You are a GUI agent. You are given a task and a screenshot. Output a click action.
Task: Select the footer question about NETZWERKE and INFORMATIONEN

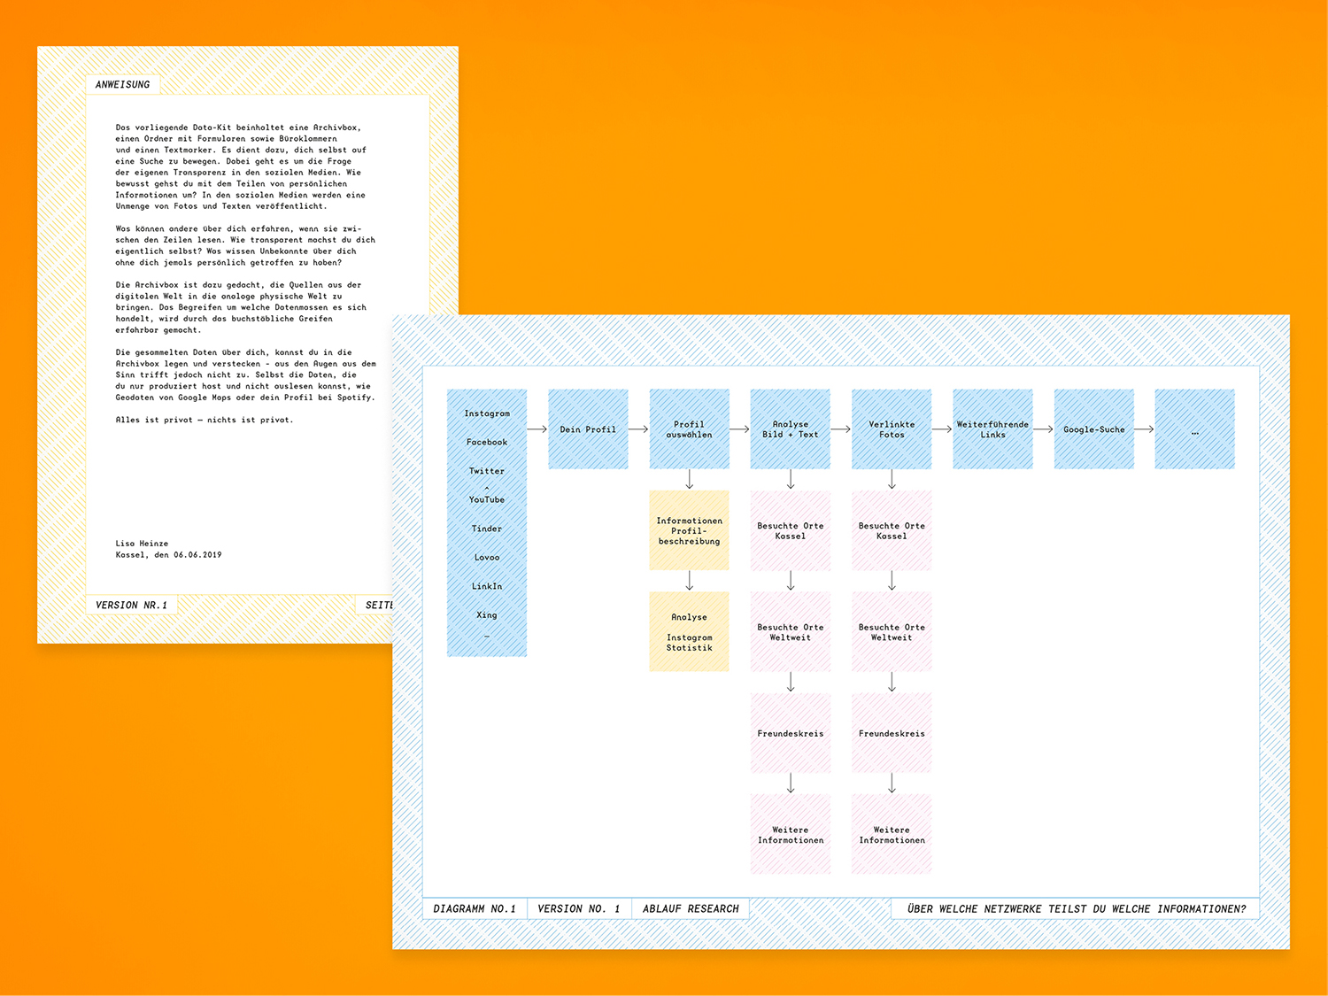coord(1077,909)
